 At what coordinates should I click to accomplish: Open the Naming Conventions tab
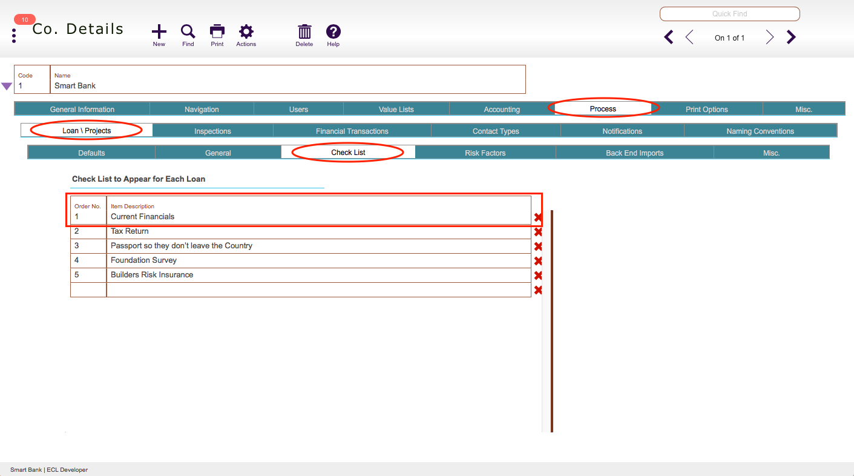pos(760,131)
